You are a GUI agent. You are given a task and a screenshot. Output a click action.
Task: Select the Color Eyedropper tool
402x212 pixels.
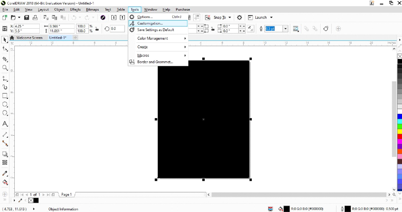(4, 174)
